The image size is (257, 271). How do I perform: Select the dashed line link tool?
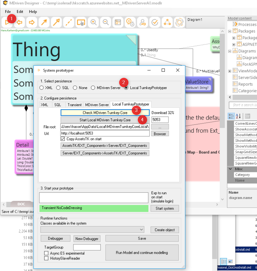coord(68,22)
